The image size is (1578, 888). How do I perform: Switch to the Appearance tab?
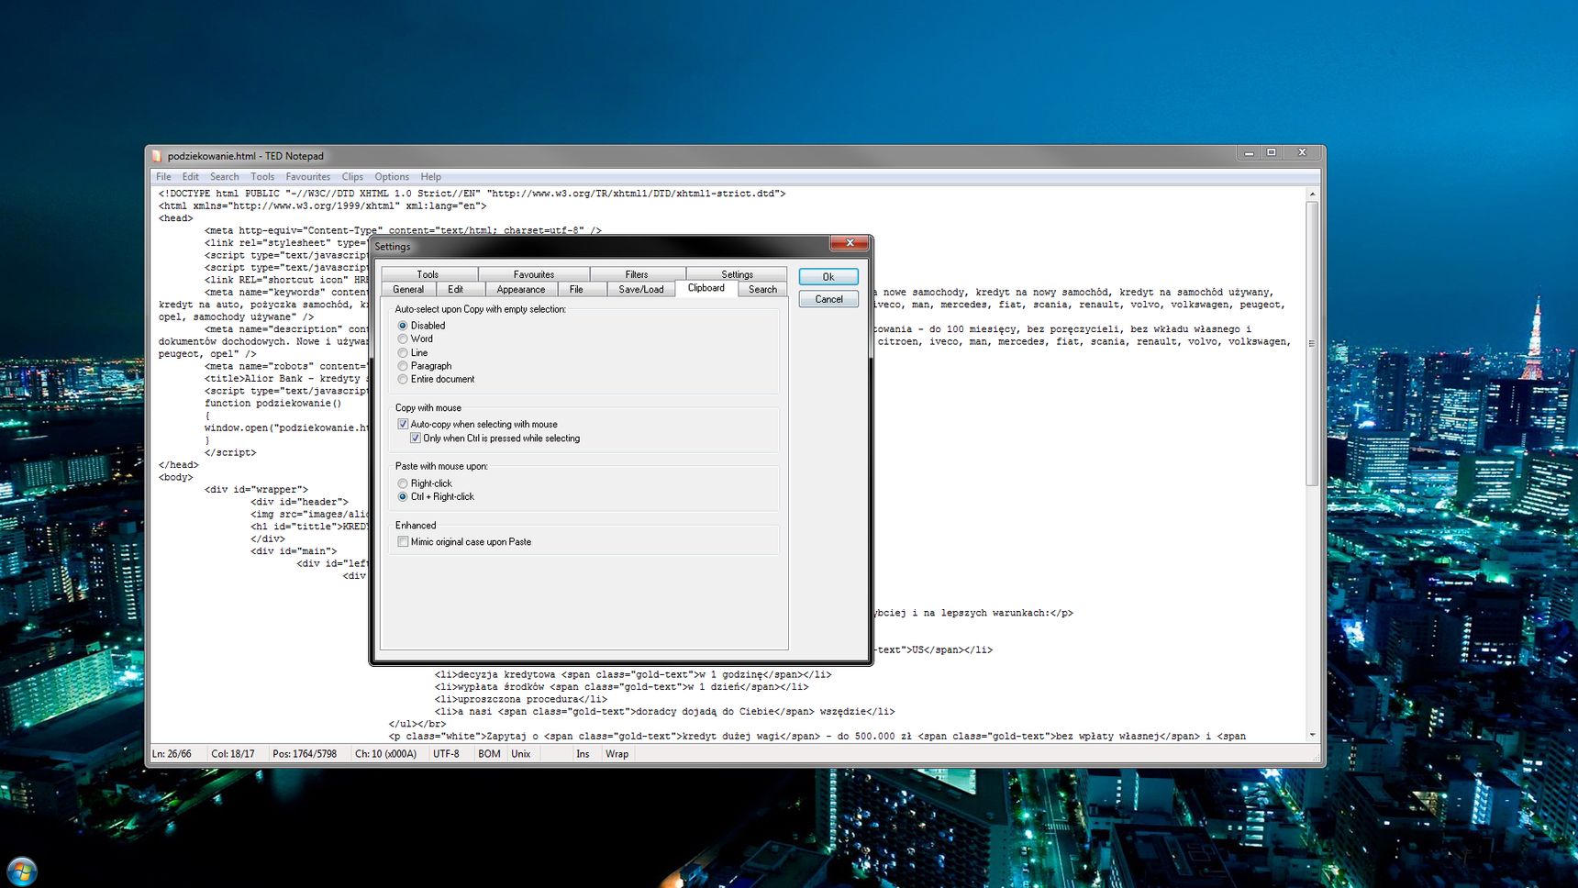521,289
